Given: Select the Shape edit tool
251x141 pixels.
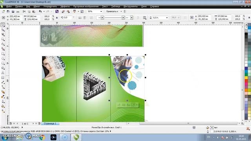Looking at the screenshot, I should coord(3,30).
